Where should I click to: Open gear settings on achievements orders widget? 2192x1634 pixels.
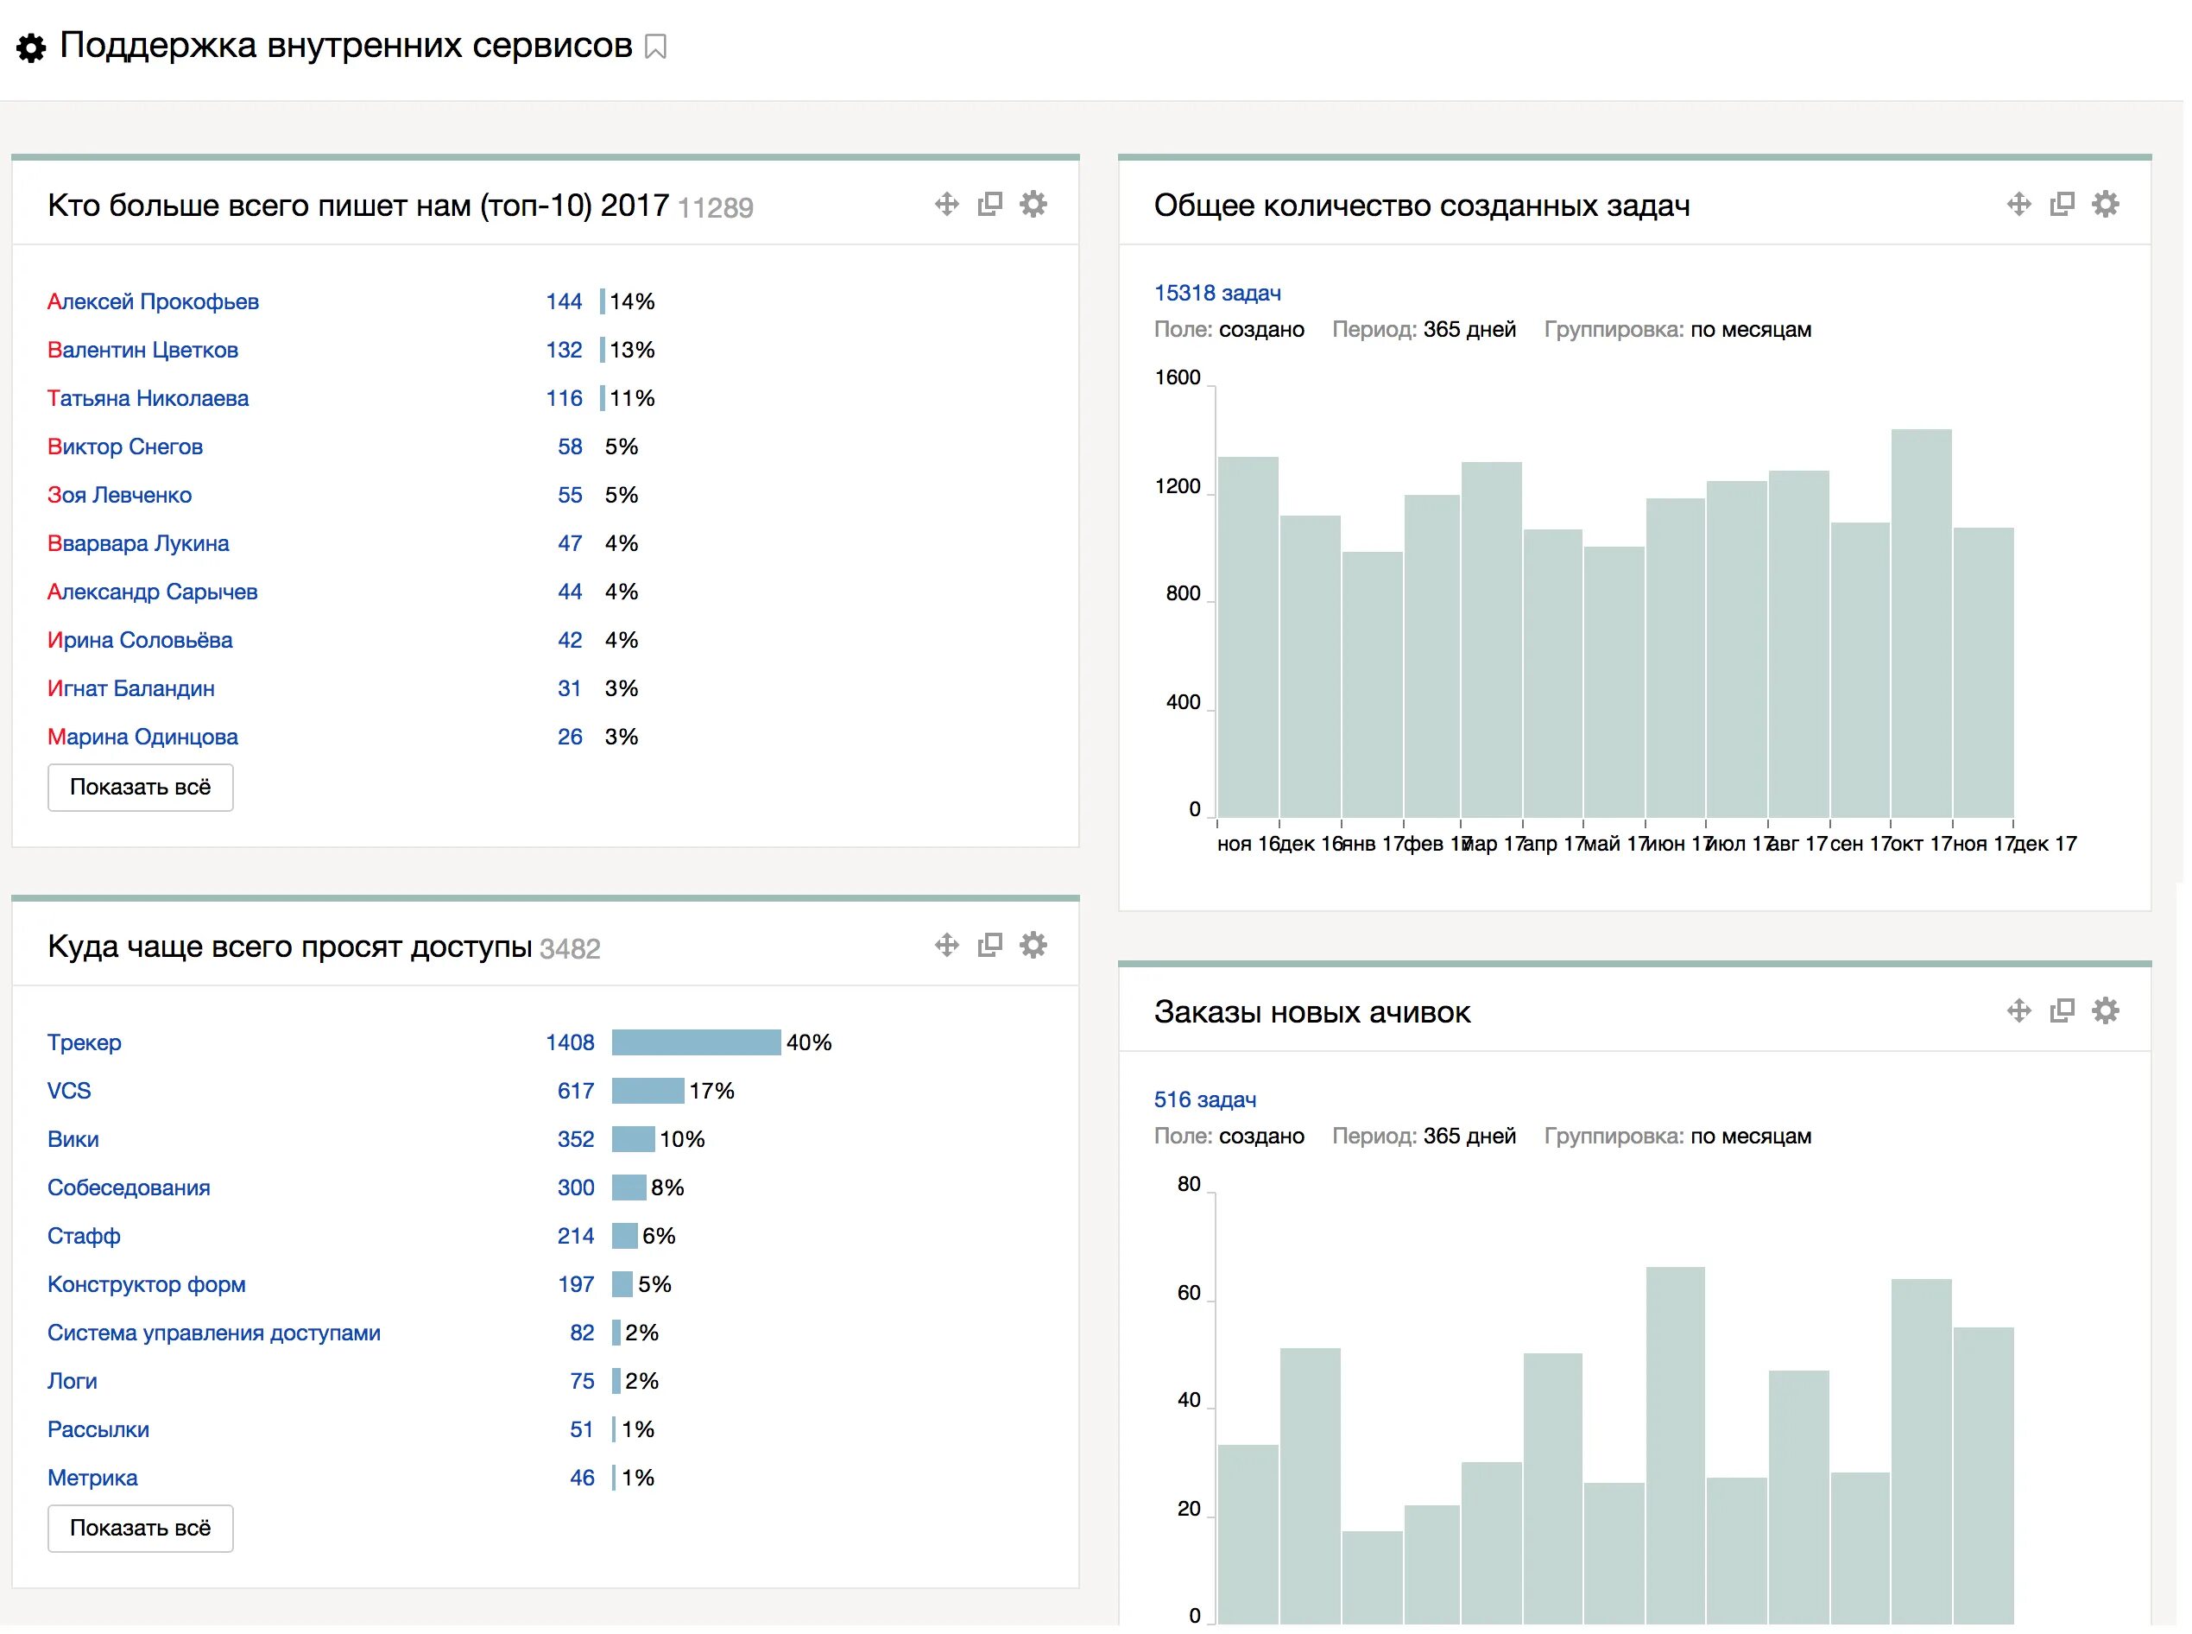[x=2105, y=1010]
